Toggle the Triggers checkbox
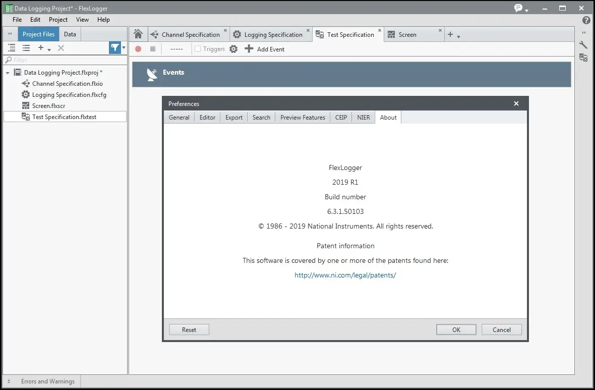The width and height of the screenshot is (595, 390). coord(197,48)
